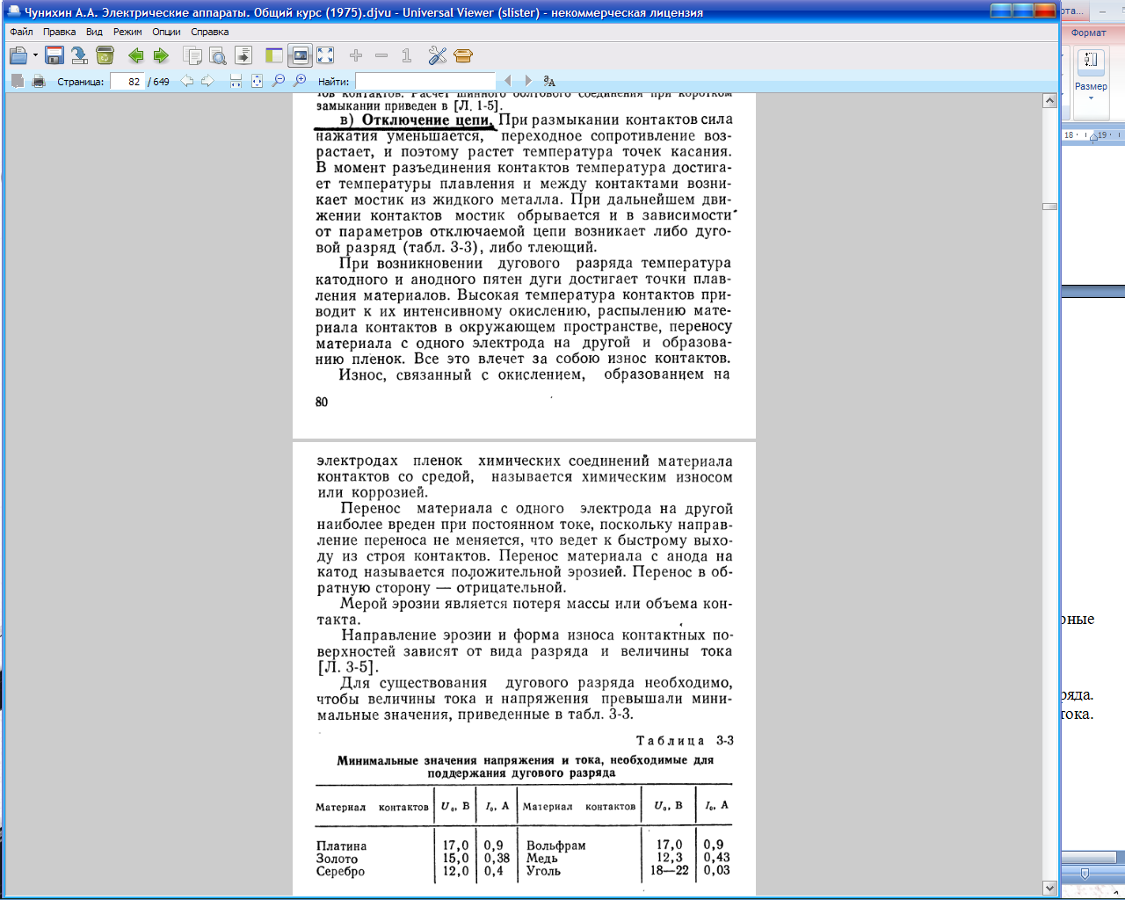Click the print icon
This screenshot has height=900, width=1125.
pyautogui.click(x=39, y=81)
